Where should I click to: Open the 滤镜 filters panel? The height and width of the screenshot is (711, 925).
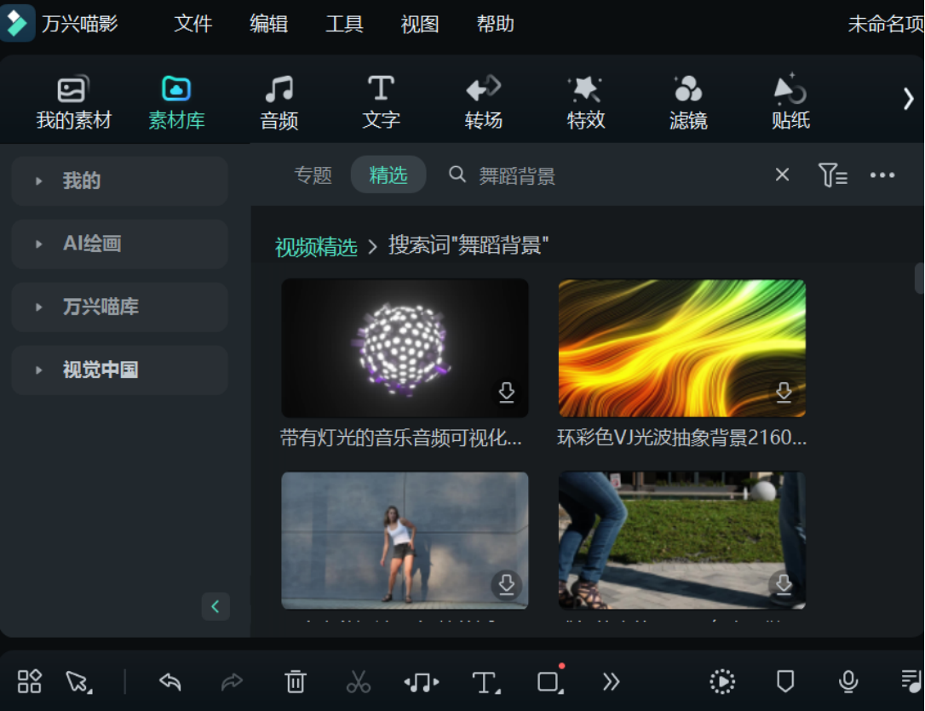(x=688, y=103)
